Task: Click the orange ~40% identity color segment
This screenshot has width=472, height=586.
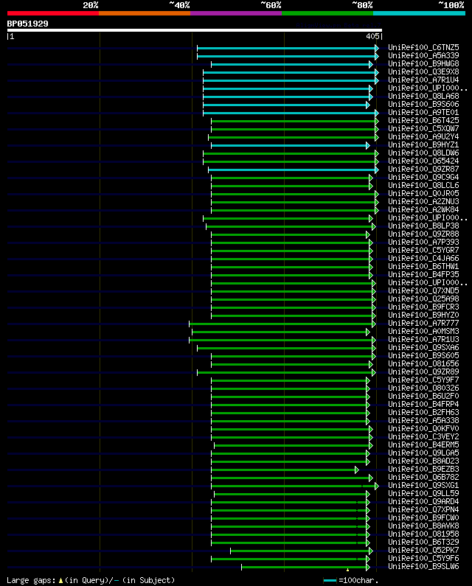Action: coord(145,13)
